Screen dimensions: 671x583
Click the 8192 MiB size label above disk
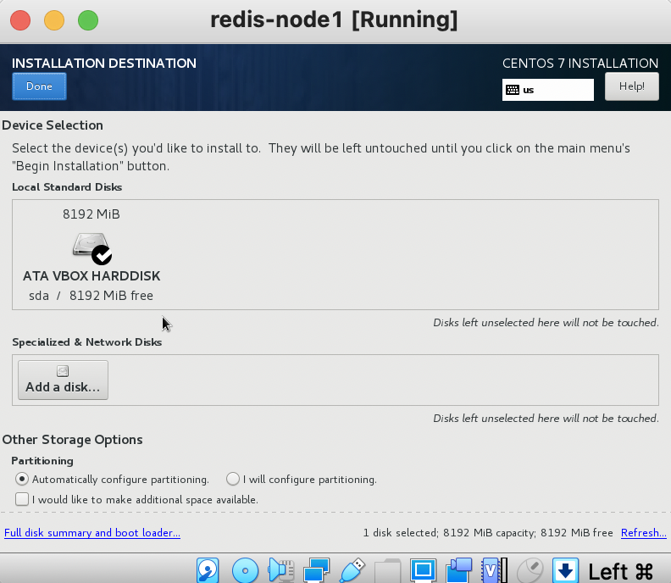pos(91,214)
